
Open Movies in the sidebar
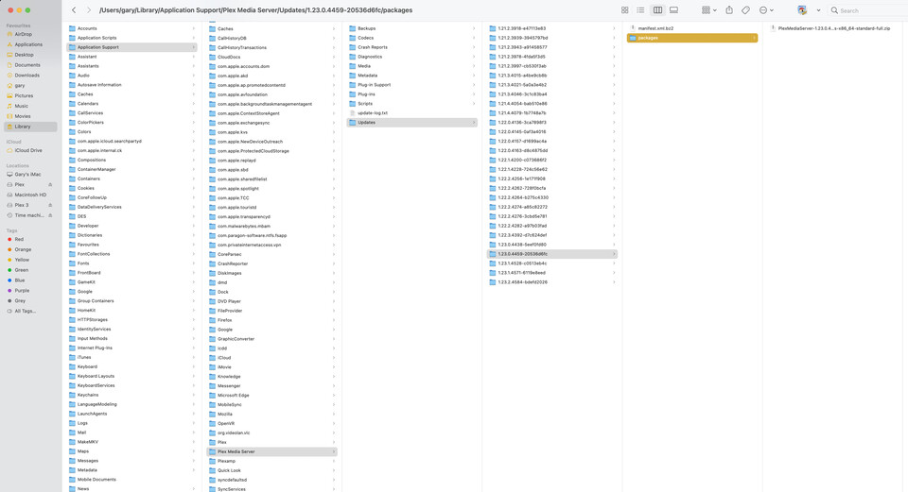(23, 116)
